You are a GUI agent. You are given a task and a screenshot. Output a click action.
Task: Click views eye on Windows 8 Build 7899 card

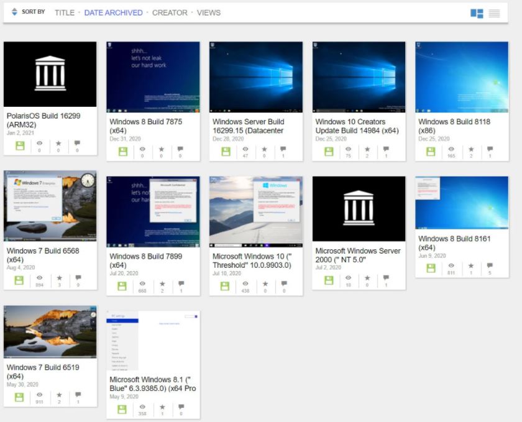(x=142, y=283)
